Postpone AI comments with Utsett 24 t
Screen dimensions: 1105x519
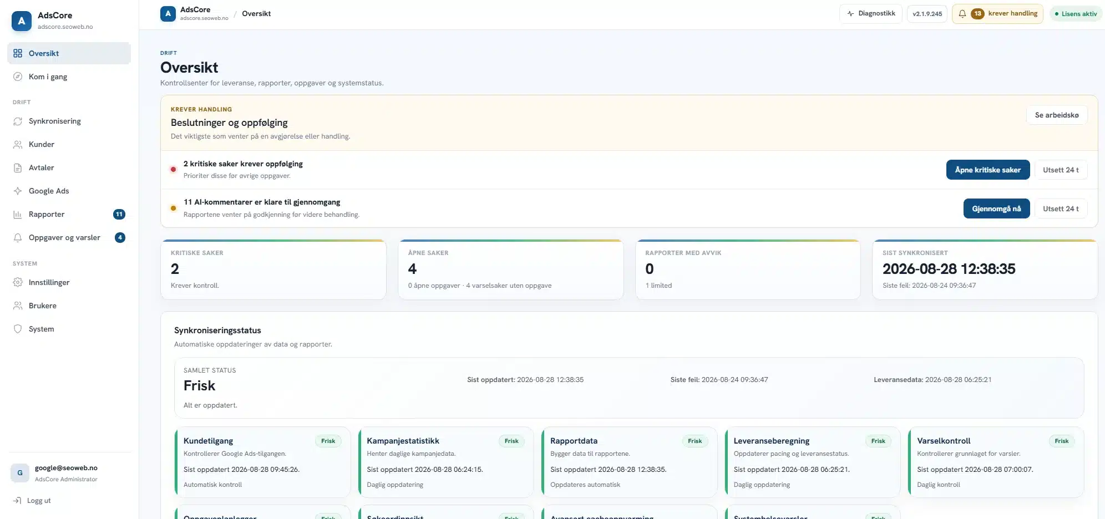1061,208
